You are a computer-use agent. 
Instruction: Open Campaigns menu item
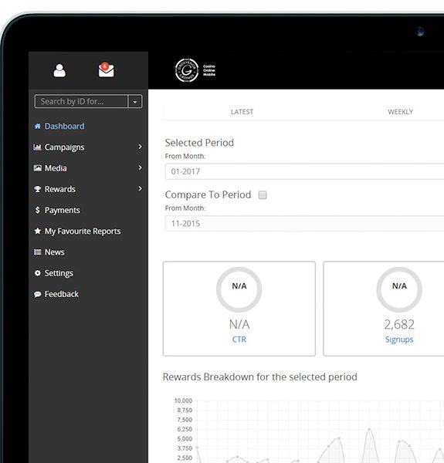[x=64, y=147]
